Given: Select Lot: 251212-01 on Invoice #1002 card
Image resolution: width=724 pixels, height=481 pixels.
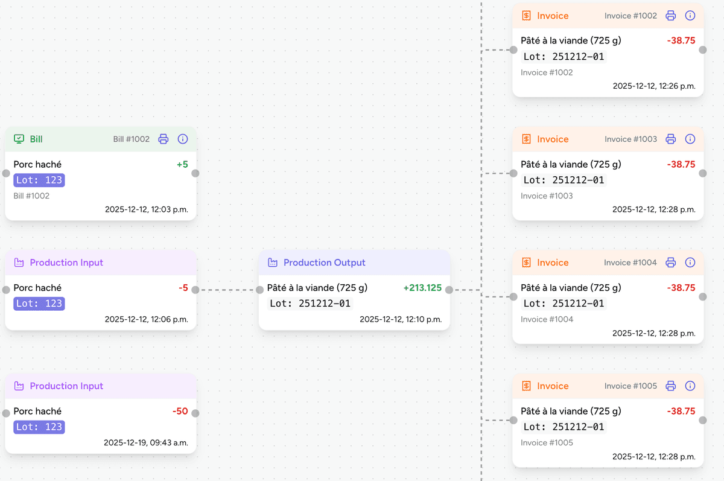Looking at the screenshot, I should tap(564, 57).
